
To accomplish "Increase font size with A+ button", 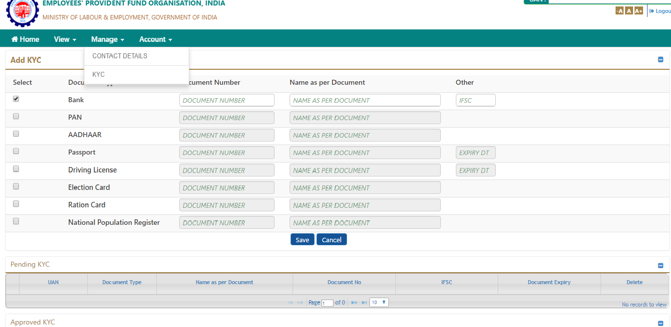I will [639, 11].
